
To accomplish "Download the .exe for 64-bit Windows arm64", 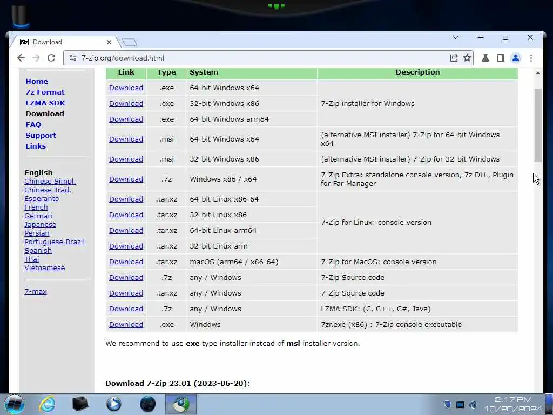I will [126, 119].
